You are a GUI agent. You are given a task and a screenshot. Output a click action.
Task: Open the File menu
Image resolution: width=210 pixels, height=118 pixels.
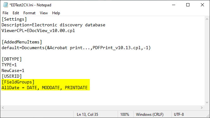(x=5, y=13)
